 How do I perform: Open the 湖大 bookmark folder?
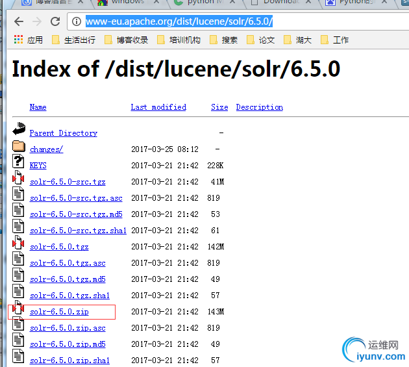[297, 40]
